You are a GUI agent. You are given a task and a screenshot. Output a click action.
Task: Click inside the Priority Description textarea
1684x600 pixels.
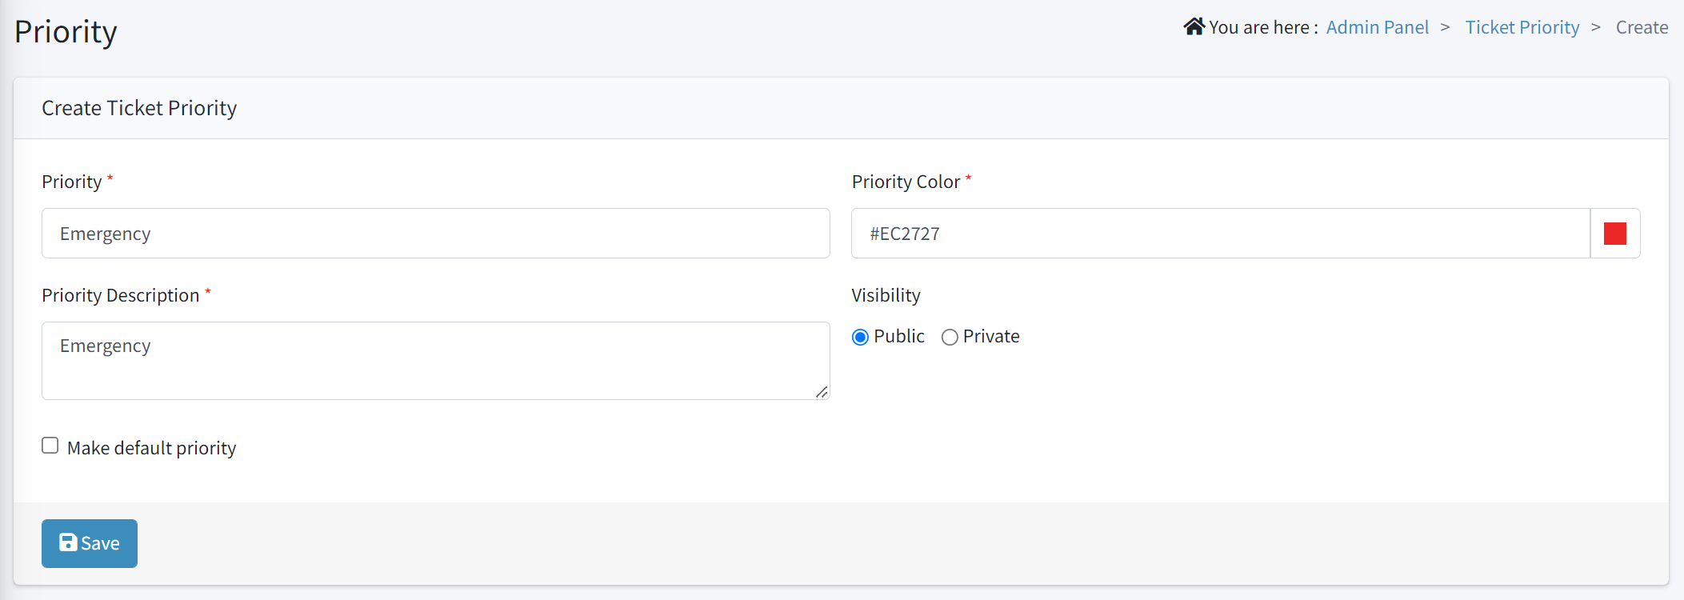click(435, 360)
